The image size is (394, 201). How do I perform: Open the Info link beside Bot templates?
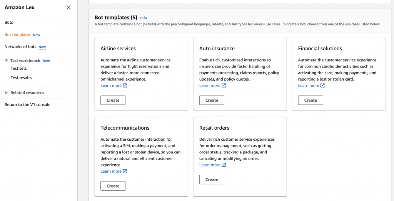tap(144, 18)
